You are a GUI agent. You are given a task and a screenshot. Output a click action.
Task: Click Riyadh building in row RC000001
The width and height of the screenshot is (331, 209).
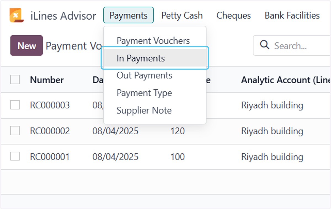tap(272, 157)
